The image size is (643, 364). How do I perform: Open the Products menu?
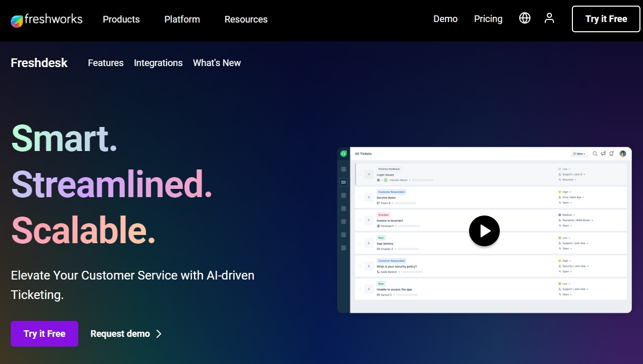(x=121, y=19)
